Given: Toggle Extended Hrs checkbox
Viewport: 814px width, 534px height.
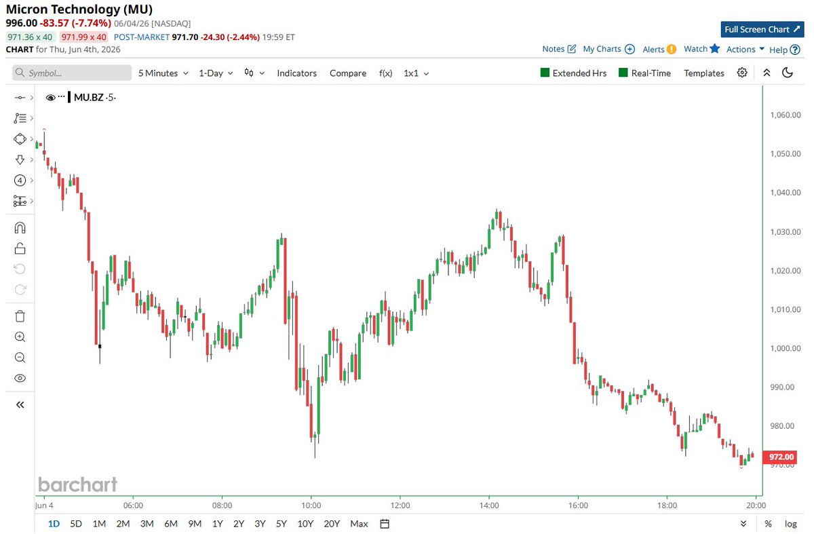Looking at the screenshot, I should pyautogui.click(x=573, y=73).
